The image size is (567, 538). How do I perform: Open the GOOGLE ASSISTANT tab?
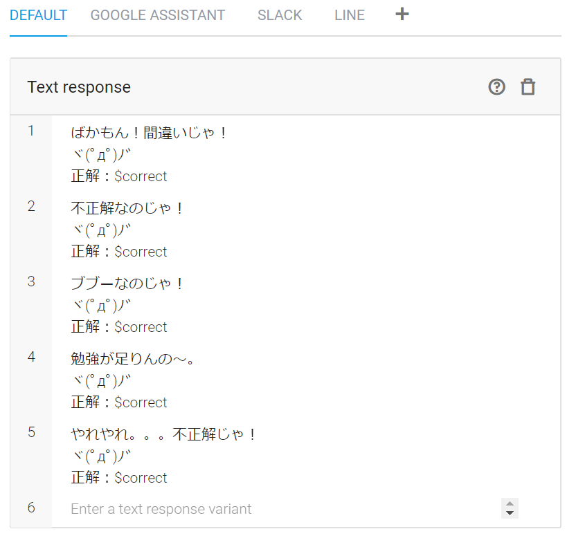point(158,15)
